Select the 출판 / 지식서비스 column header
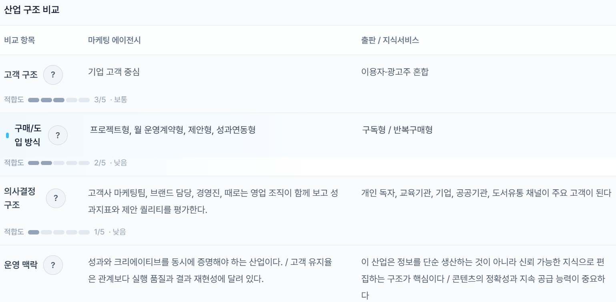Viewport: 616px width, 302px height. (x=390, y=40)
